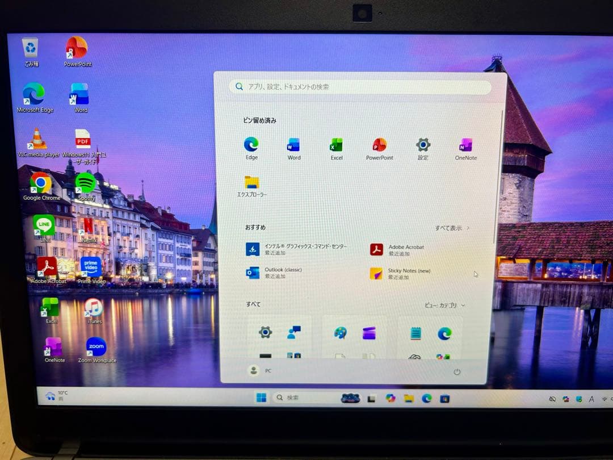This screenshot has height=460, width=613.
Task: Open Edge from pinned apps
Action: tap(251, 148)
